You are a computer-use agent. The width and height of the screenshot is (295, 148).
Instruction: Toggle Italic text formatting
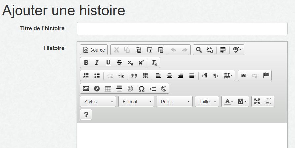tap(97, 63)
